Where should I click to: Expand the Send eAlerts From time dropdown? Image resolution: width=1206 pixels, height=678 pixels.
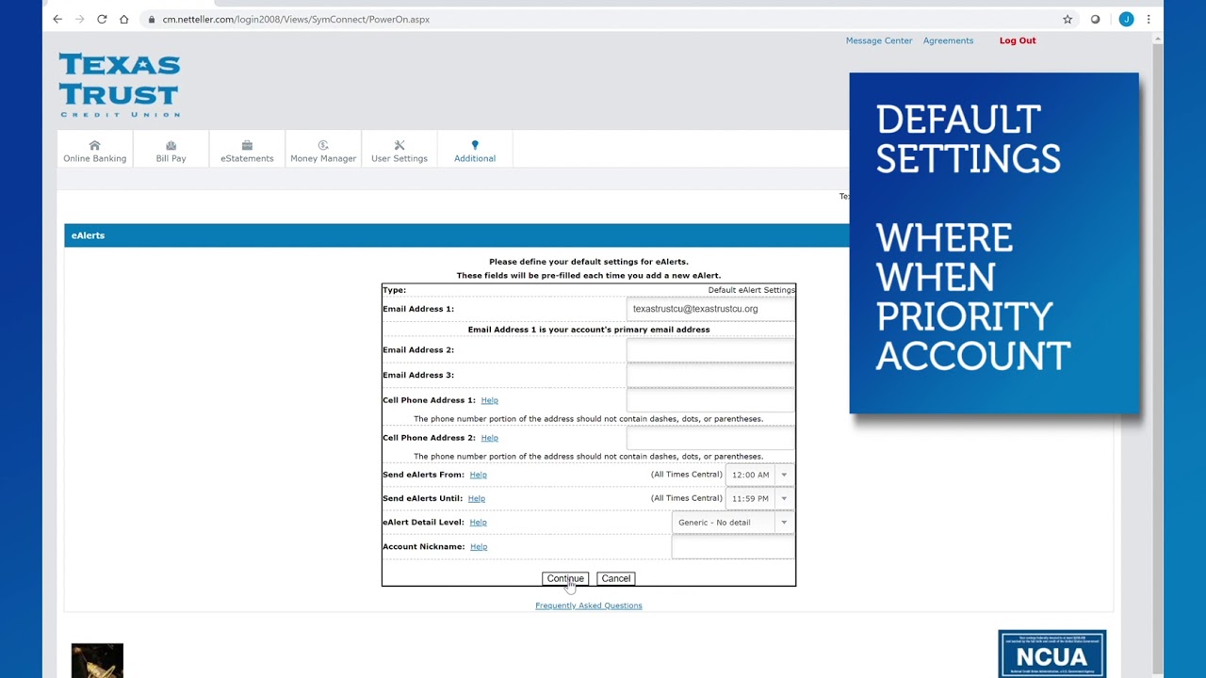(759, 475)
